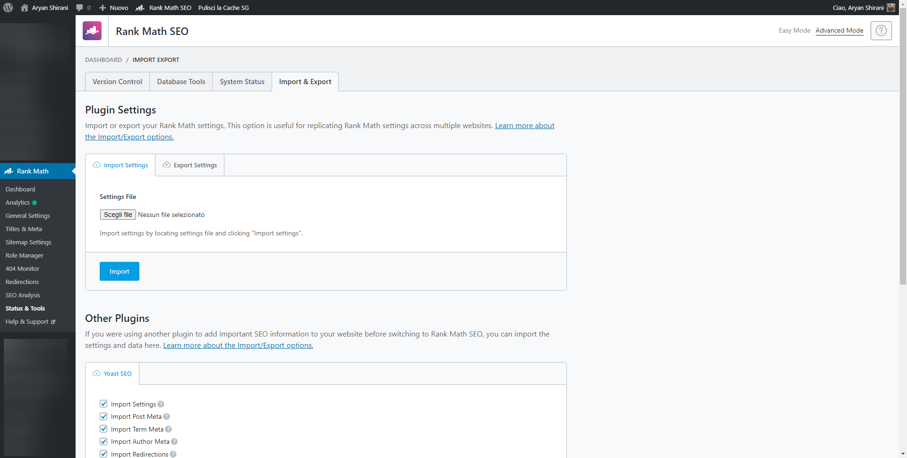Image resolution: width=907 pixels, height=458 pixels.
Task: Click the page vertical scrollbar
Action: pos(903,142)
